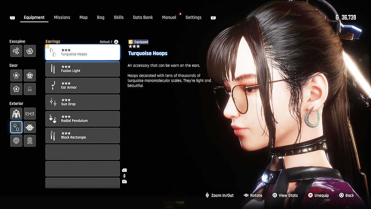Select the Turquoise Hoops list entry
Image resolution: width=371 pixels, height=209 pixels.
point(83,52)
